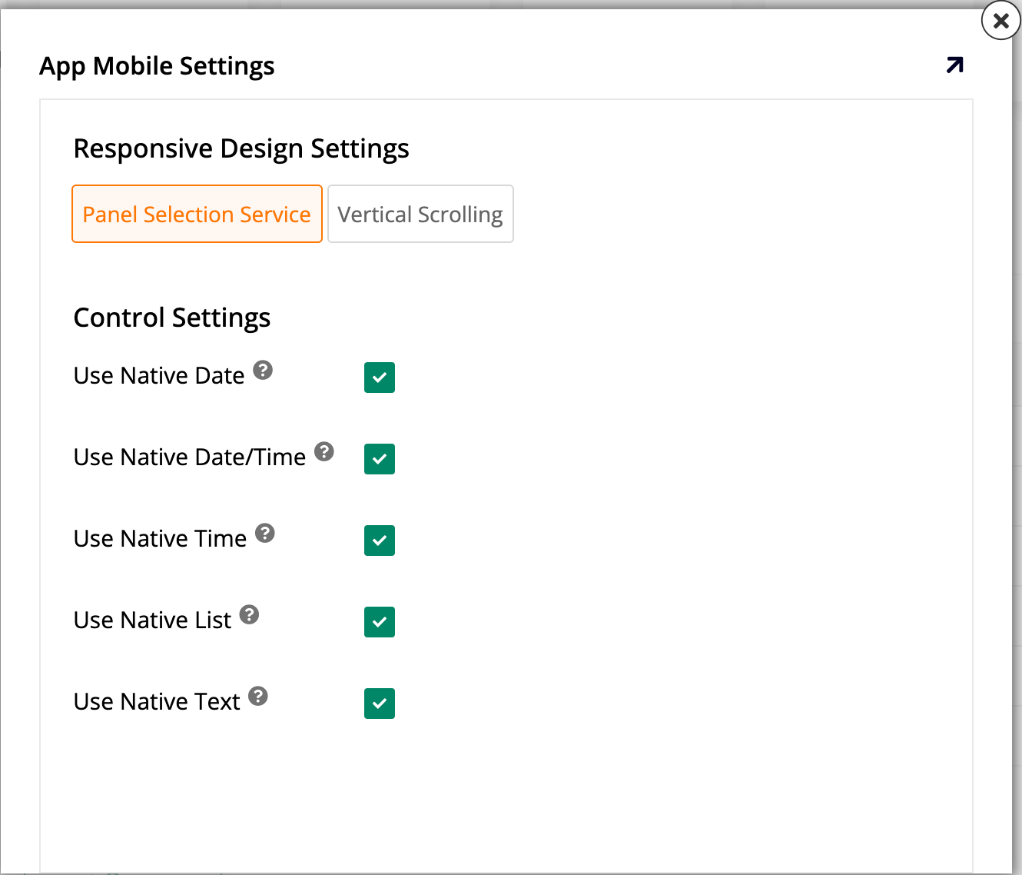Select the Panel Selection Service tab
1022x875 pixels.
click(197, 214)
